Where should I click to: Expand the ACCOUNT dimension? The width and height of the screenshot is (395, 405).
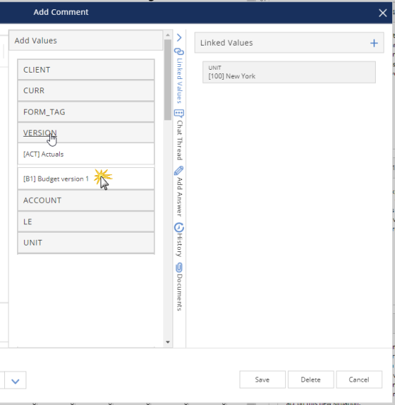[x=86, y=200]
